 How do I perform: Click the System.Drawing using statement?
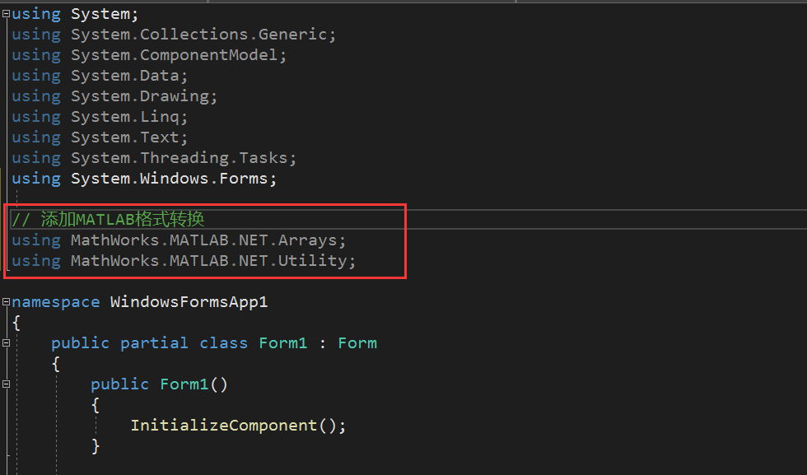point(144,96)
